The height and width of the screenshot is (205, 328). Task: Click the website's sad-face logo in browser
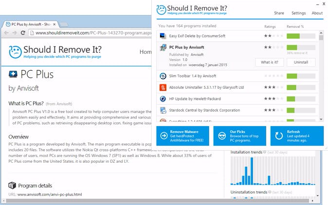pyautogui.click(x=15, y=52)
